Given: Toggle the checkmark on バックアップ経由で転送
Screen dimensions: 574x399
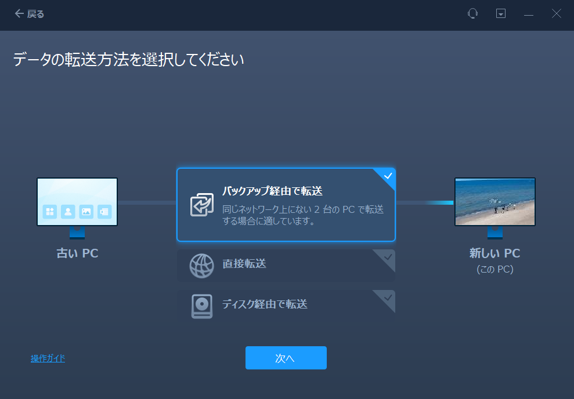Looking at the screenshot, I should coord(388,176).
